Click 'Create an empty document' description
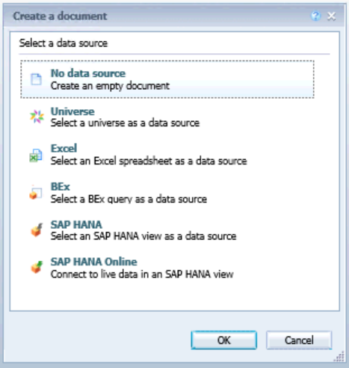Viewport: 349px width, 368px height. click(110, 86)
